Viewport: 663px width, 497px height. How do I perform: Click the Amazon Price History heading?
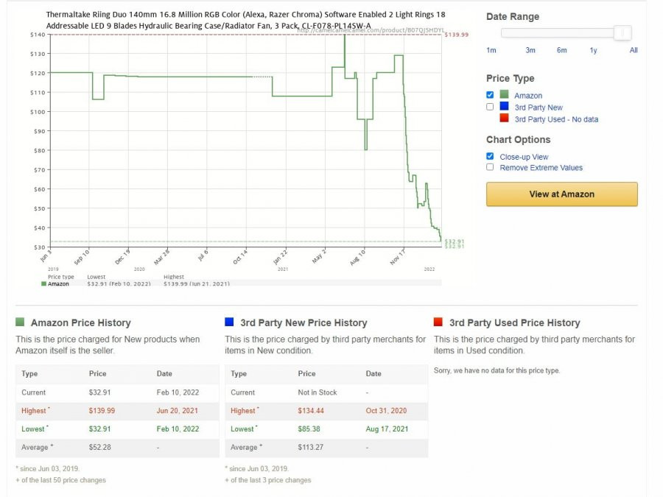click(81, 323)
